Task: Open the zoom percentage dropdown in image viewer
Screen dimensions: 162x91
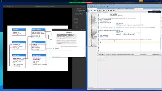Action: tap(9, 6)
